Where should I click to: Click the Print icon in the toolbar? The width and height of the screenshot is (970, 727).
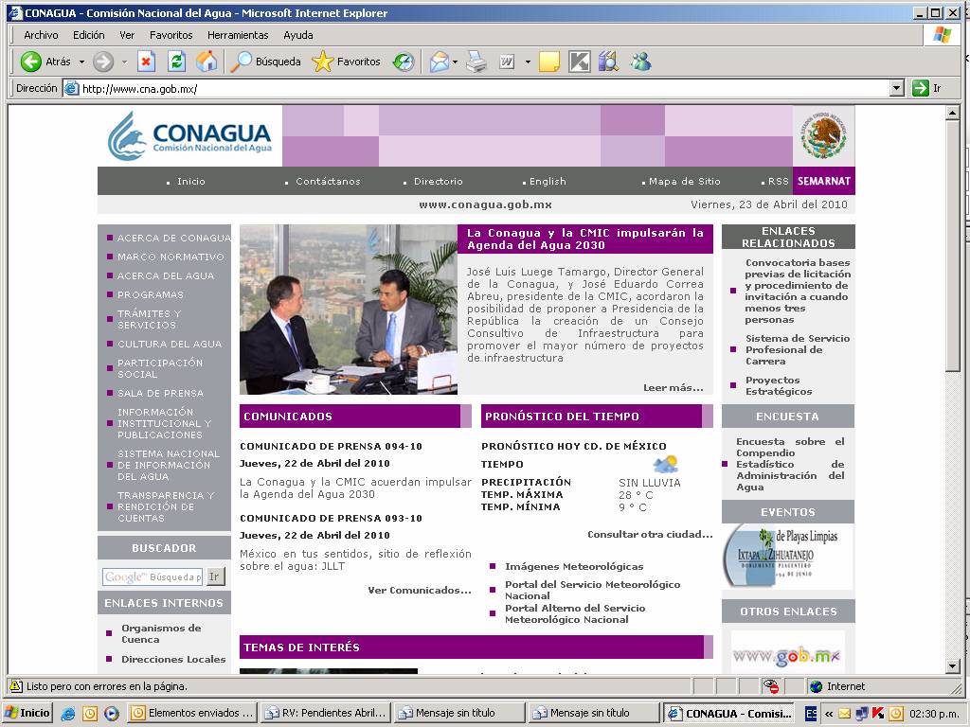476,62
